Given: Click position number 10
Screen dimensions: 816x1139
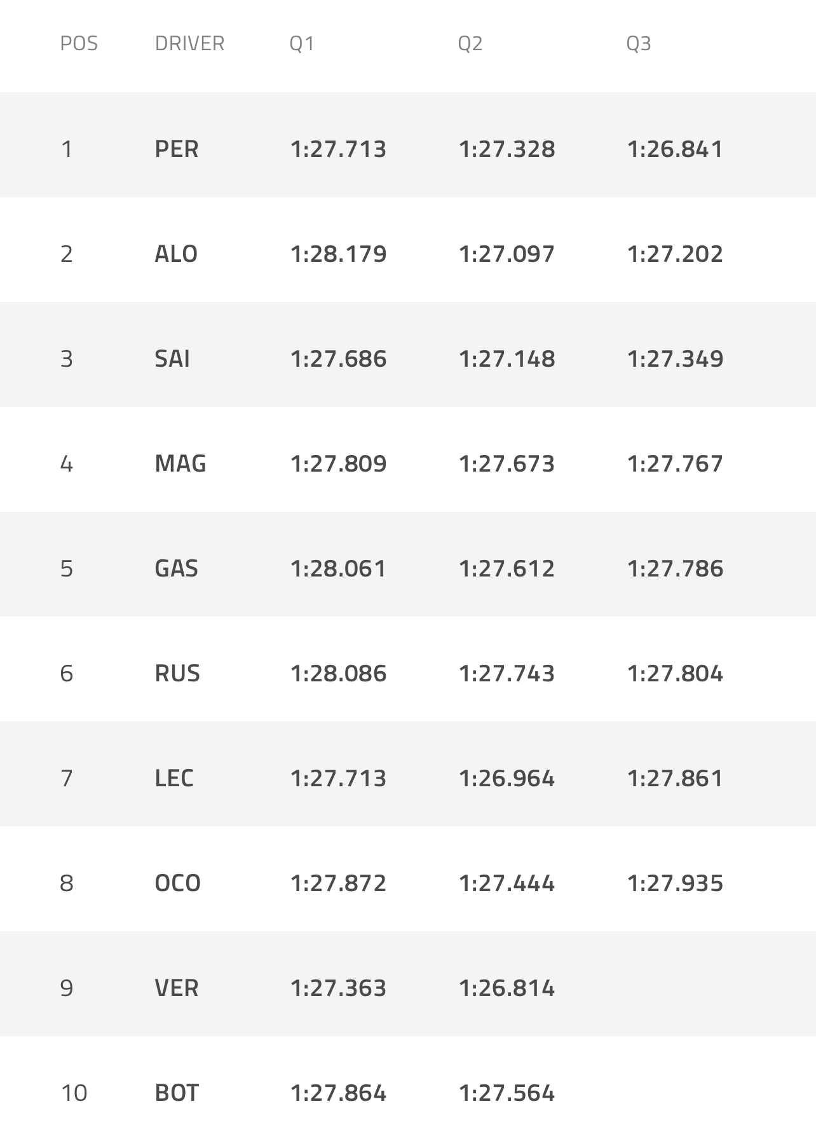Looking at the screenshot, I should point(74,1093).
